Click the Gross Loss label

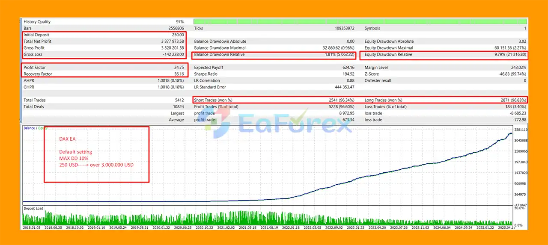tap(33, 54)
